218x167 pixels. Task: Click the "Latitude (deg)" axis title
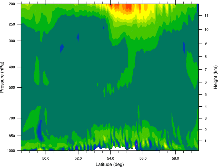(110, 164)
